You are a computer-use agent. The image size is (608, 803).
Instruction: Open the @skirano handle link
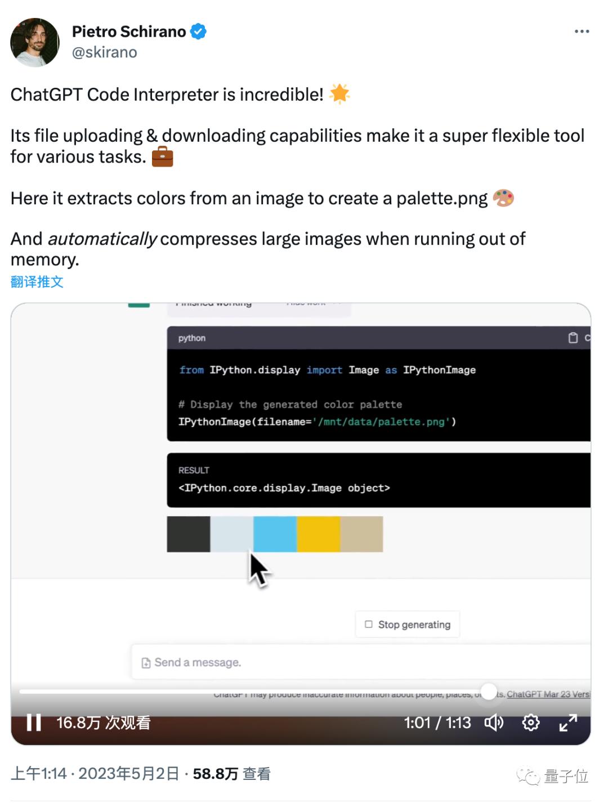pyautogui.click(x=105, y=52)
